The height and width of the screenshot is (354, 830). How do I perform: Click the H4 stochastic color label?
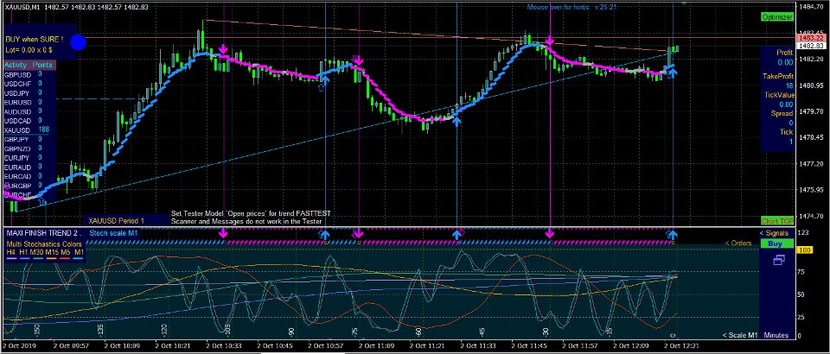click(10, 253)
